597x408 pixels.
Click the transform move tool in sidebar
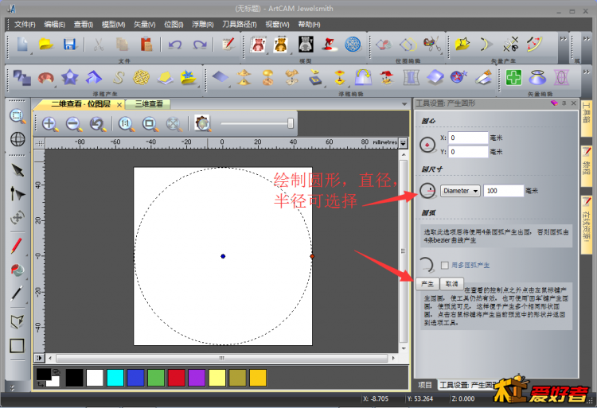click(x=18, y=218)
